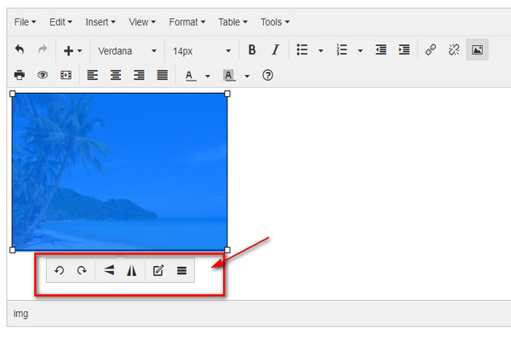Open the Verdana font family dropdown

pos(127,51)
